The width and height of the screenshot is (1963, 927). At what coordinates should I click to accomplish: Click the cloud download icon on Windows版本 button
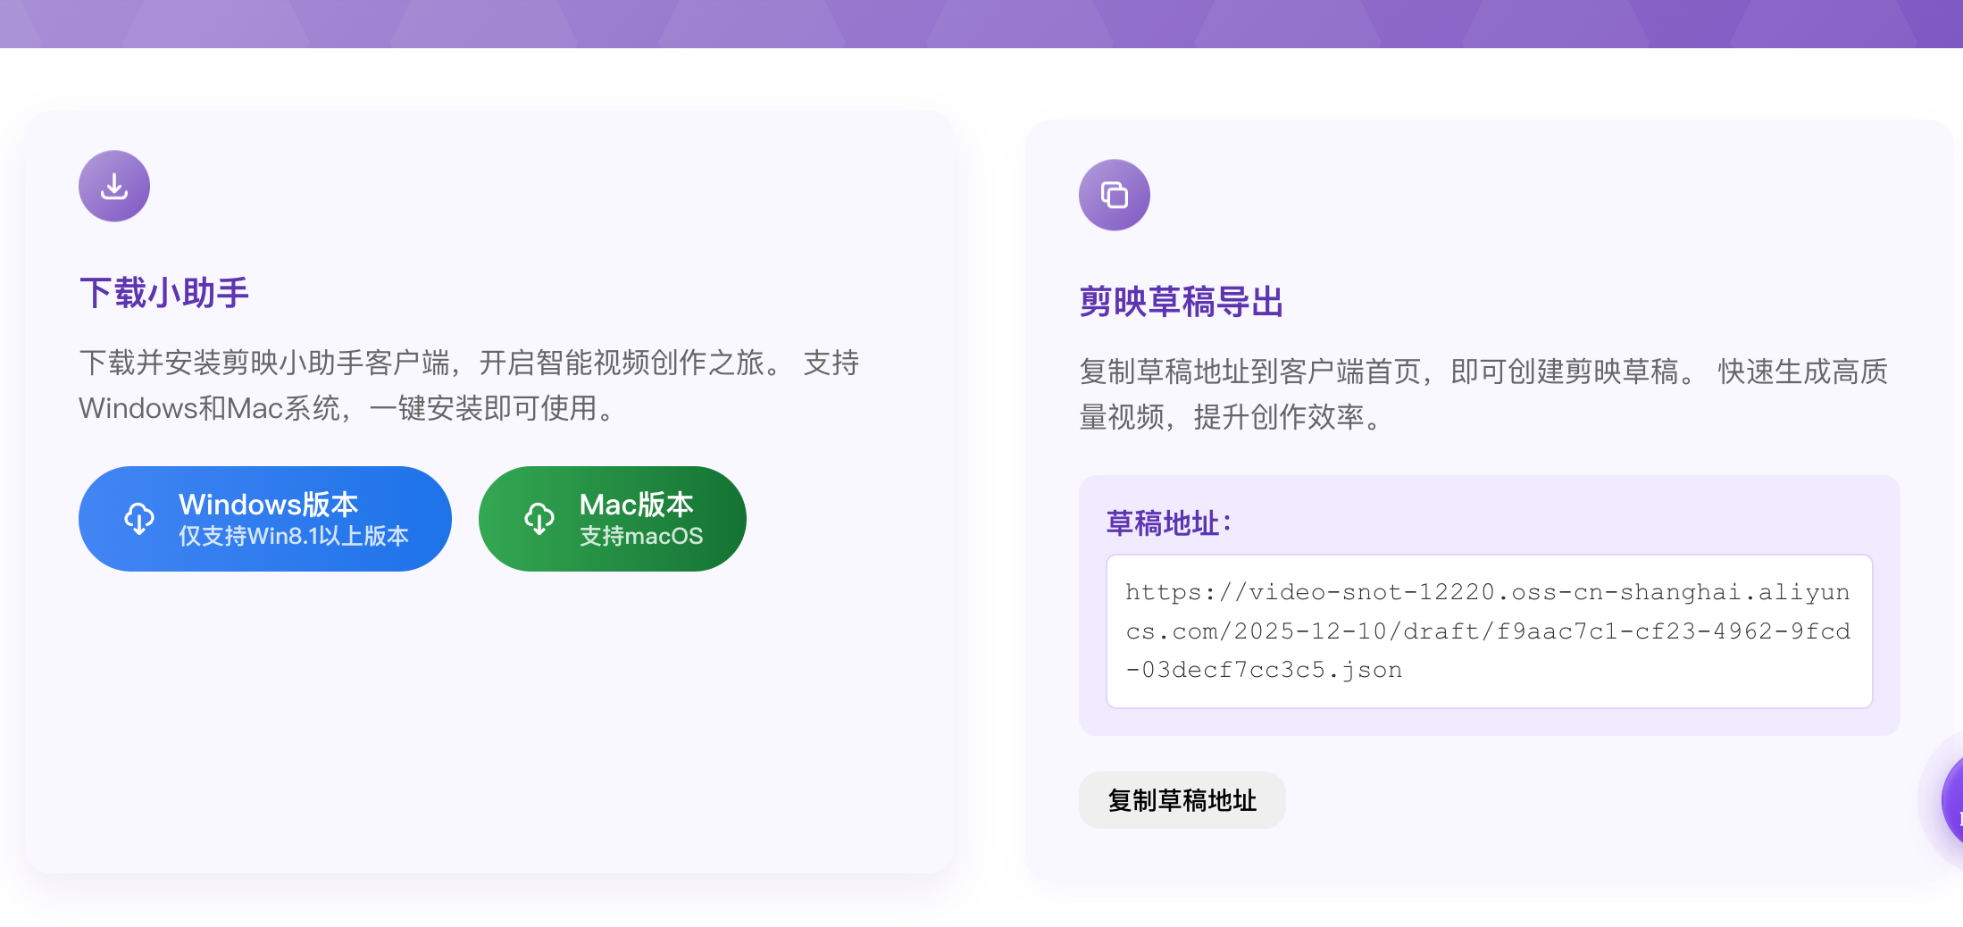(139, 518)
